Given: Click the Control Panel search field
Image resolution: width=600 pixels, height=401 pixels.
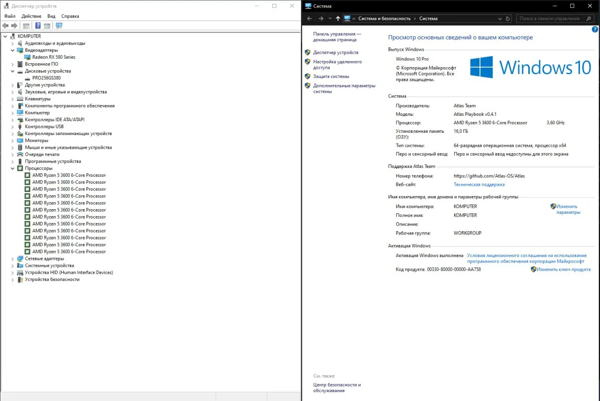Looking at the screenshot, I should click(549, 19).
